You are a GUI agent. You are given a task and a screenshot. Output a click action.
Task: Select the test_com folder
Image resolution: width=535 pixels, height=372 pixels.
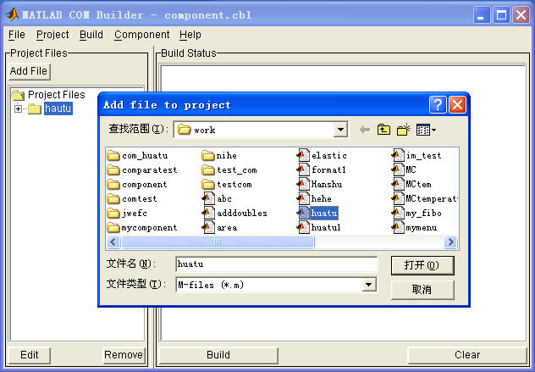pyautogui.click(x=229, y=170)
